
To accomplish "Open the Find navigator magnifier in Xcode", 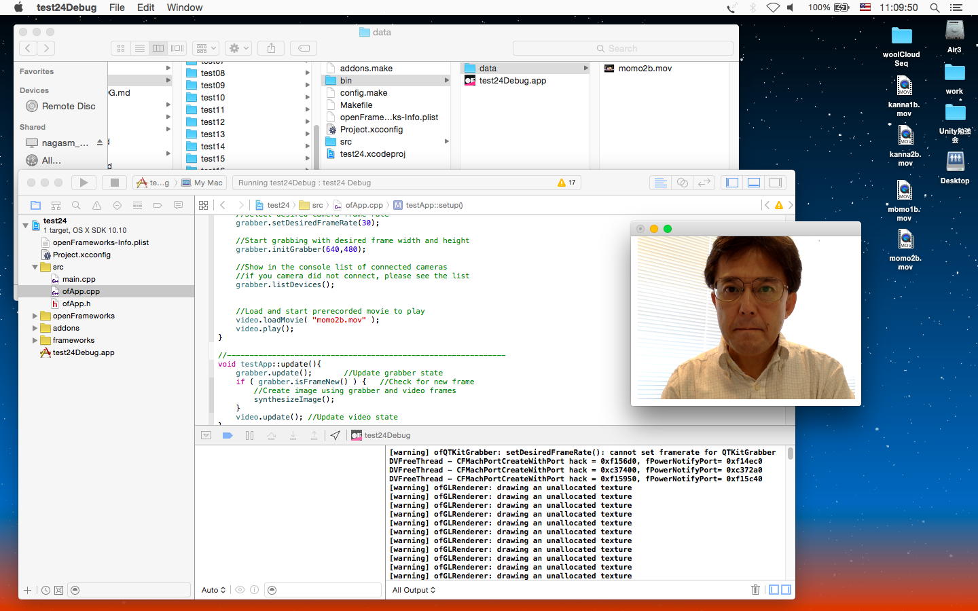I will (76, 205).
